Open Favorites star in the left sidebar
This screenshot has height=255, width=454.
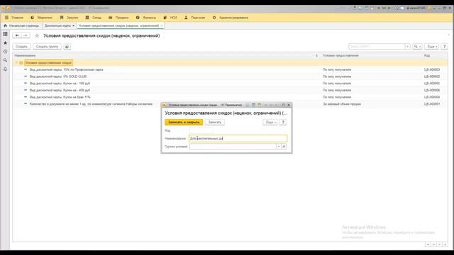coord(5,42)
